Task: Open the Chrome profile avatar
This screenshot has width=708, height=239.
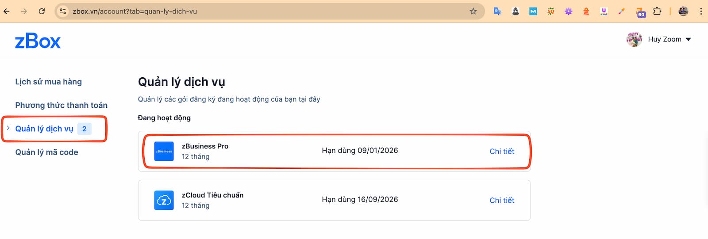Action: pos(683,11)
